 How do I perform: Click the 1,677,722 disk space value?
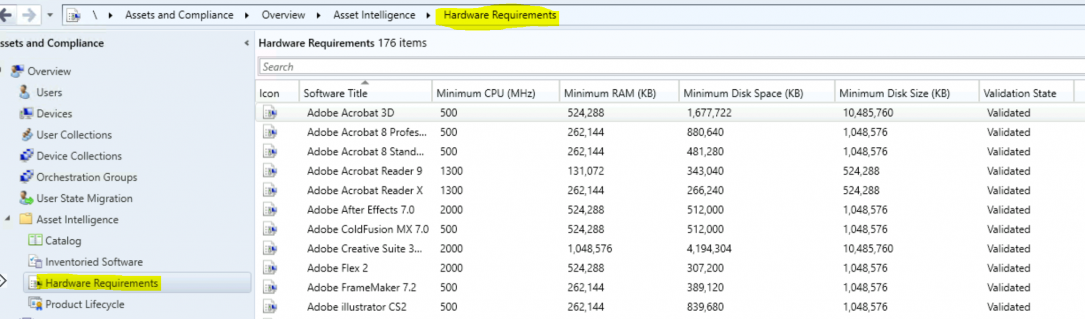(x=709, y=112)
